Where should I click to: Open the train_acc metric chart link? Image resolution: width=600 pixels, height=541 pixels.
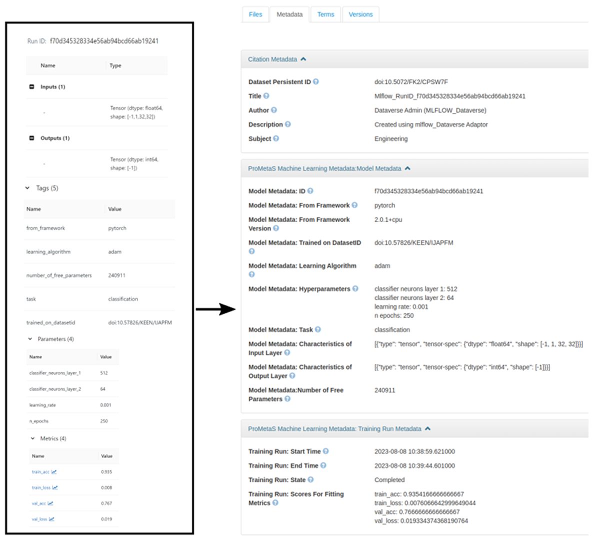coord(44,471)
